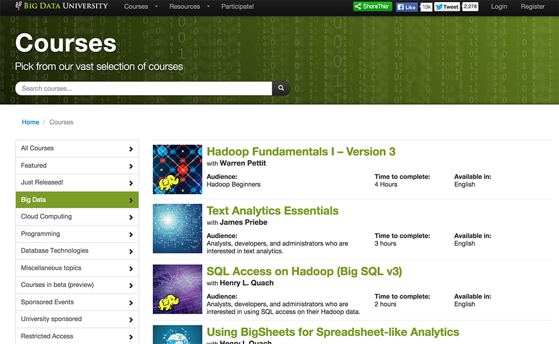Viewport: 559px width, 344px height.
Task: Select the Big Data category
Action: click(x=77, y=200)
